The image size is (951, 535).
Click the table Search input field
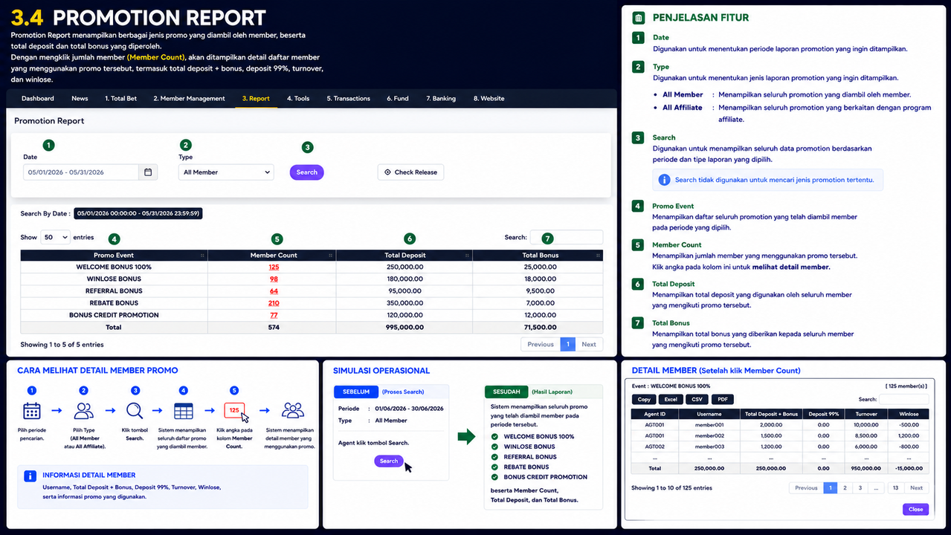[x=566, y=237]
